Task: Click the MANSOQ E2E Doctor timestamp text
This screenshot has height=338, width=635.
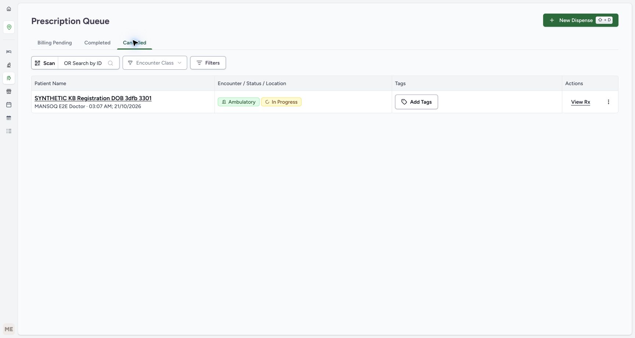Action: [88, 106]
